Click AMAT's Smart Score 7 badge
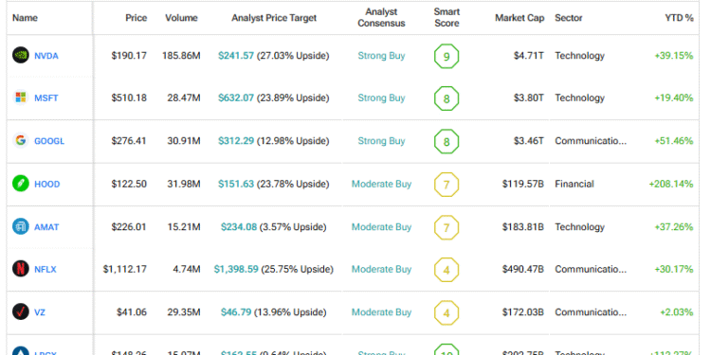The height and width of the screenshot is (355, 711). tap(447, 227)
